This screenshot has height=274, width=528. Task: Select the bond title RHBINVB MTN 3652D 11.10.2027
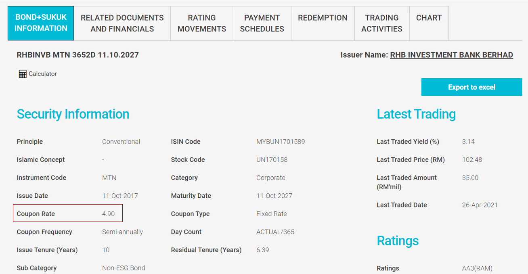78,55
